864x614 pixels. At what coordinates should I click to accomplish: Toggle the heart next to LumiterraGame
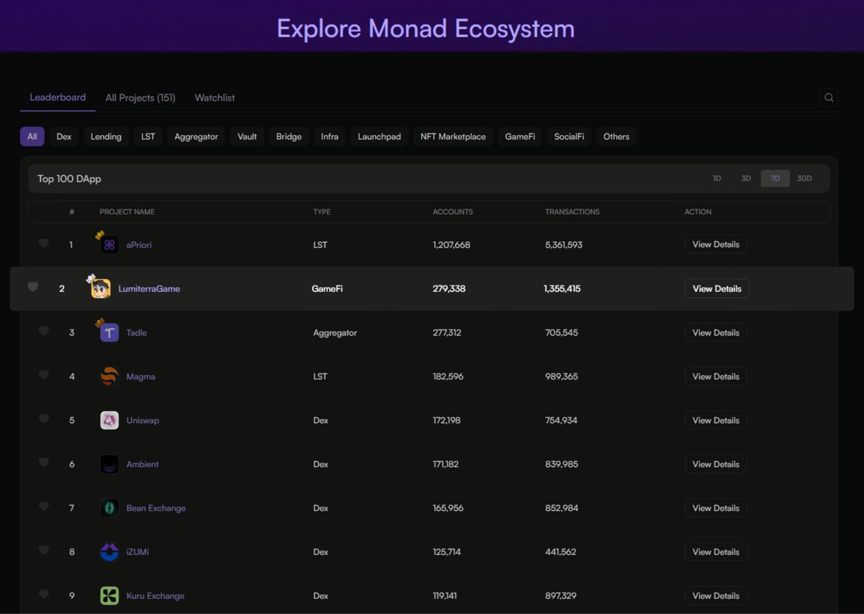pos(33,287)
